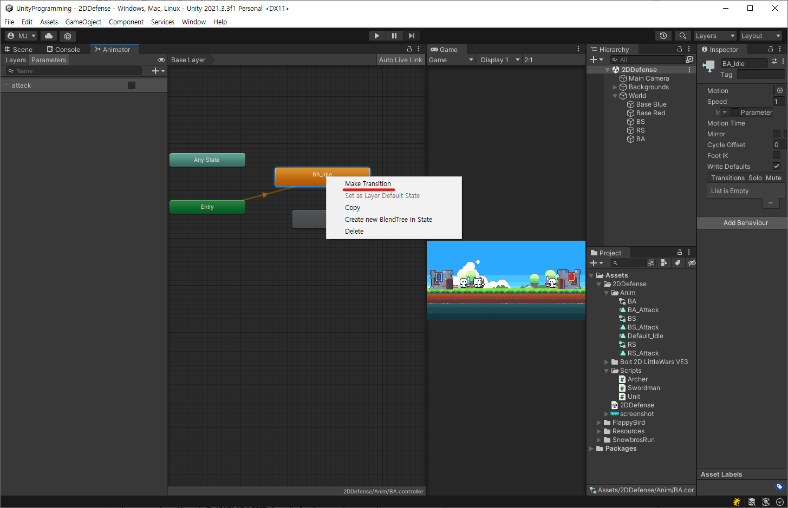Open the add parameter plus dropdown

point(159,71)
